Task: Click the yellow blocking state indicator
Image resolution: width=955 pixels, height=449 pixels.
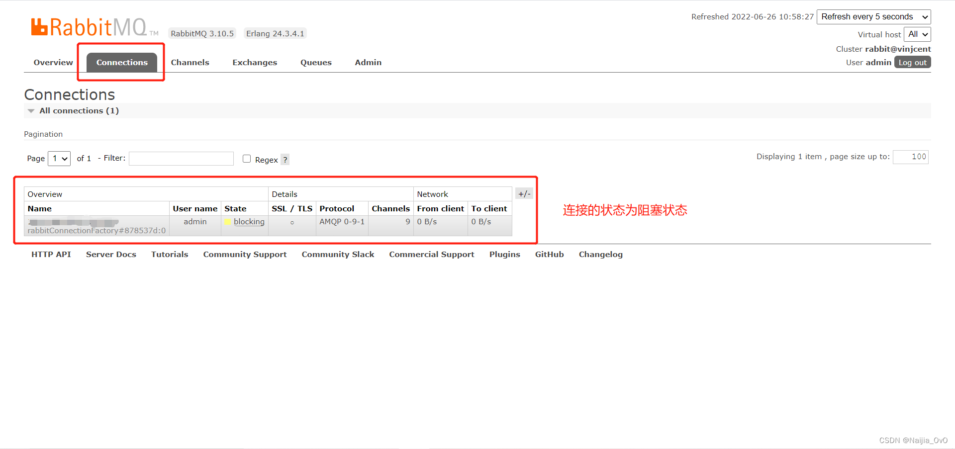Action: (x=228, y=222)
